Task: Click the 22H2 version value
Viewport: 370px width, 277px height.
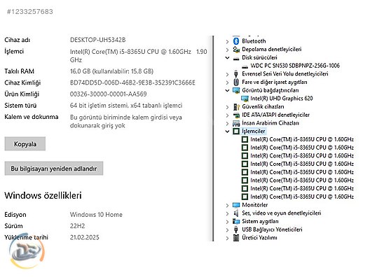Action: 77,226
